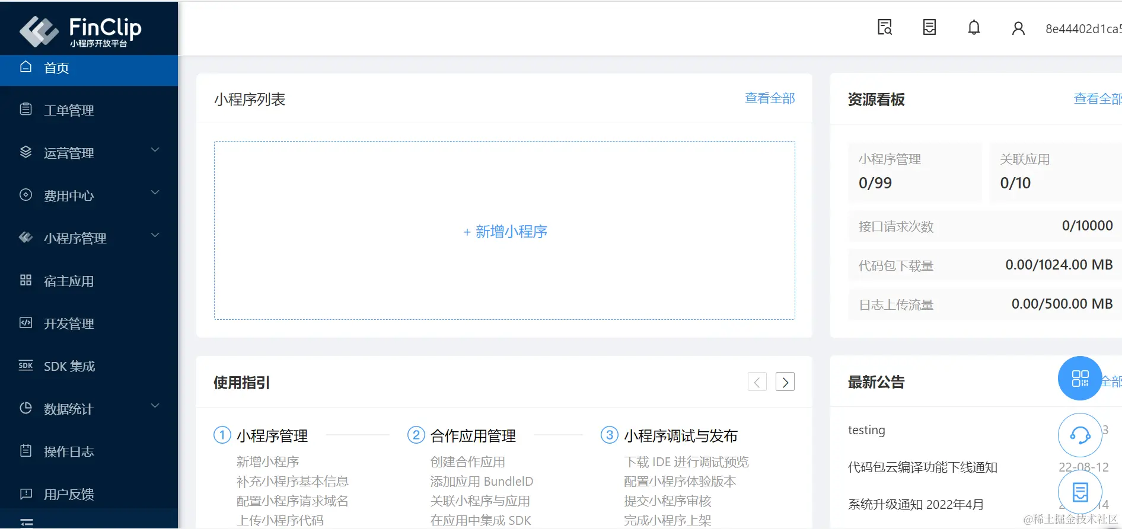The width and height of the screenshot is (1122, 529).
Task: Click 提交小程序审核 guide step
Action: point(667,501)
